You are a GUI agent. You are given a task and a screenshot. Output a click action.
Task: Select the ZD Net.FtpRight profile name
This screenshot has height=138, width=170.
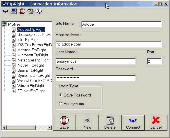coord(31,91)
